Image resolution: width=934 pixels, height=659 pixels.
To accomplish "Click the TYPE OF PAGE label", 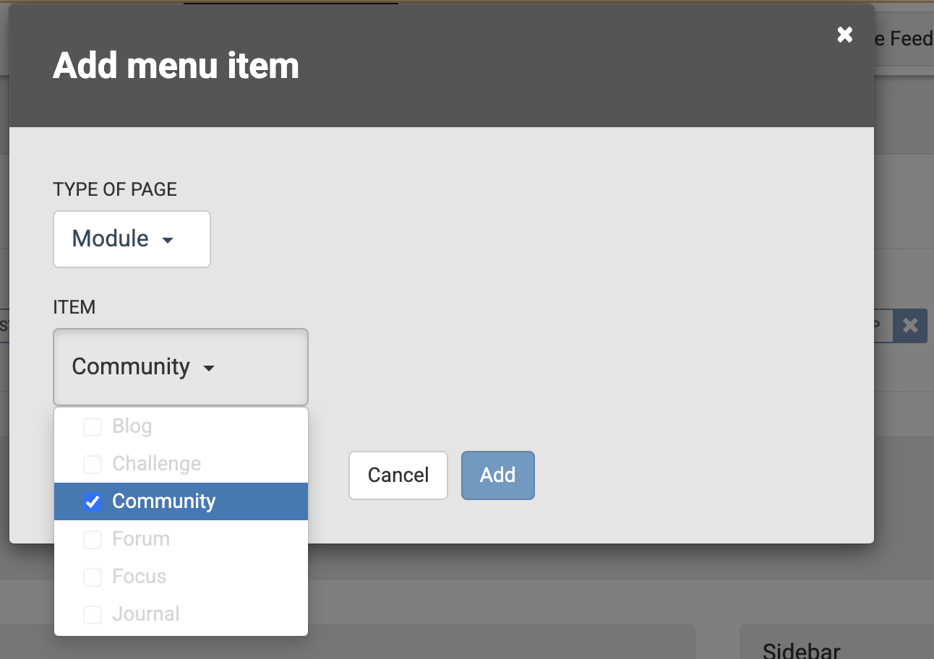I will click(x=115, y=189).
